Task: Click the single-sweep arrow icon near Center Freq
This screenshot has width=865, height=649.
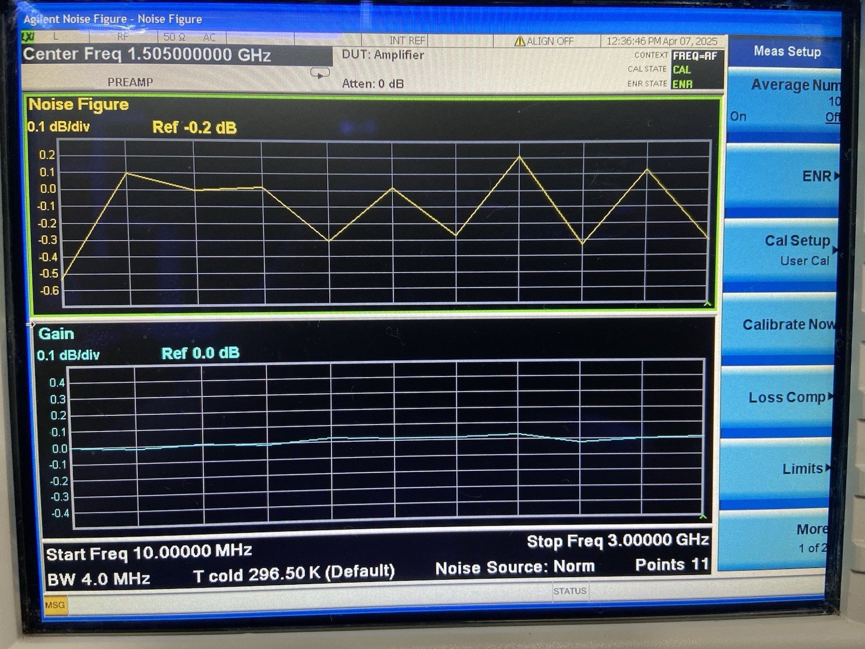Action: (320, 73)
